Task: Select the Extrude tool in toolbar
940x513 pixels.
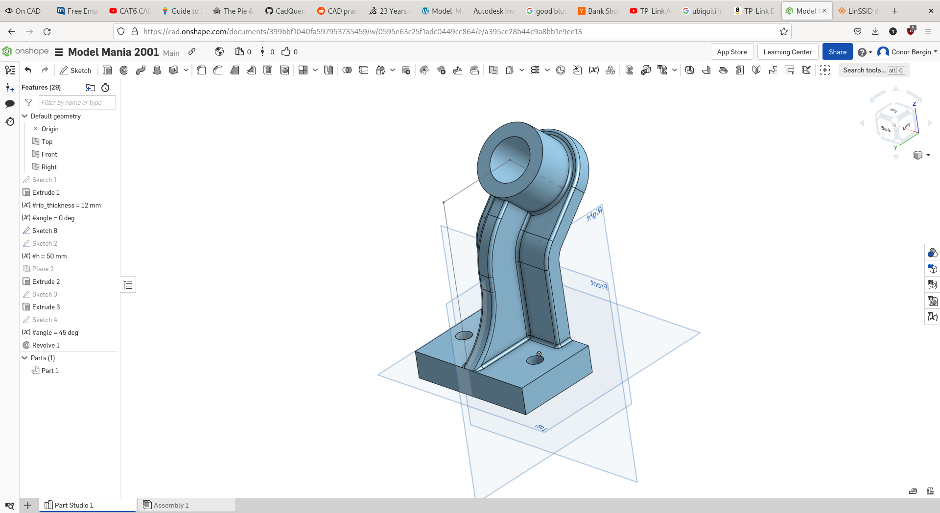Action: pyautogui.click(x=107, y=70)
